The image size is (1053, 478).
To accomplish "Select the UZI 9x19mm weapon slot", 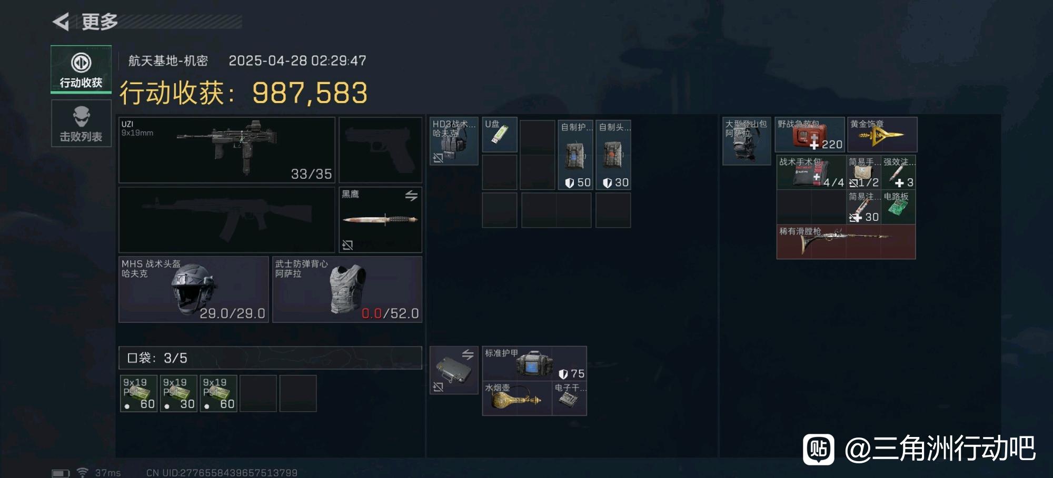I will (227, 150).
